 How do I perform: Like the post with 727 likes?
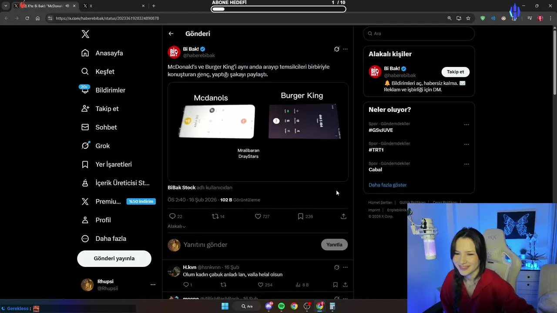click(262, 216)
